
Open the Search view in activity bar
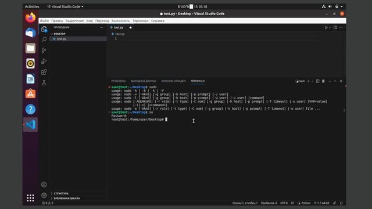tap(44, 39)
